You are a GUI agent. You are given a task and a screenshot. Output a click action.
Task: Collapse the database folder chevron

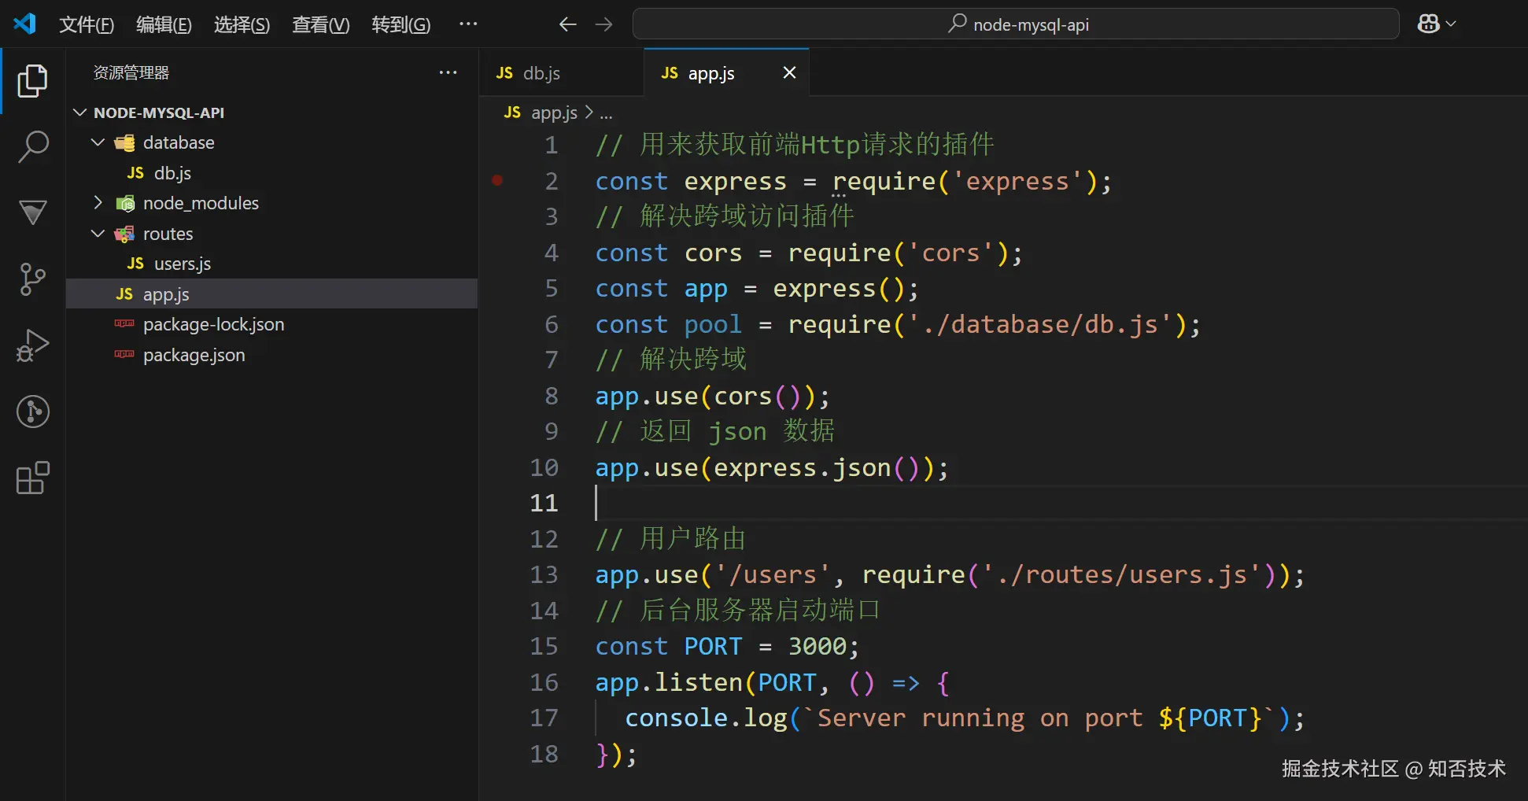point(98,142)
